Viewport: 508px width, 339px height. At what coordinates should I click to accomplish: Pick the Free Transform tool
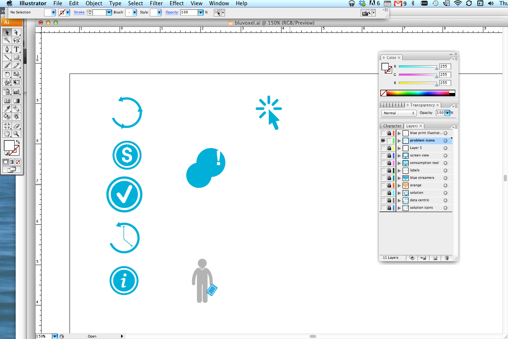coord(16,82)
